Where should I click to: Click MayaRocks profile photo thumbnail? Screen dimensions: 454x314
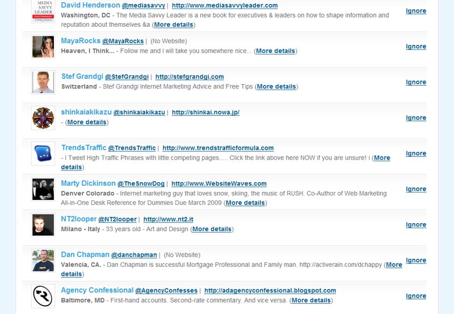coord(43,47)
